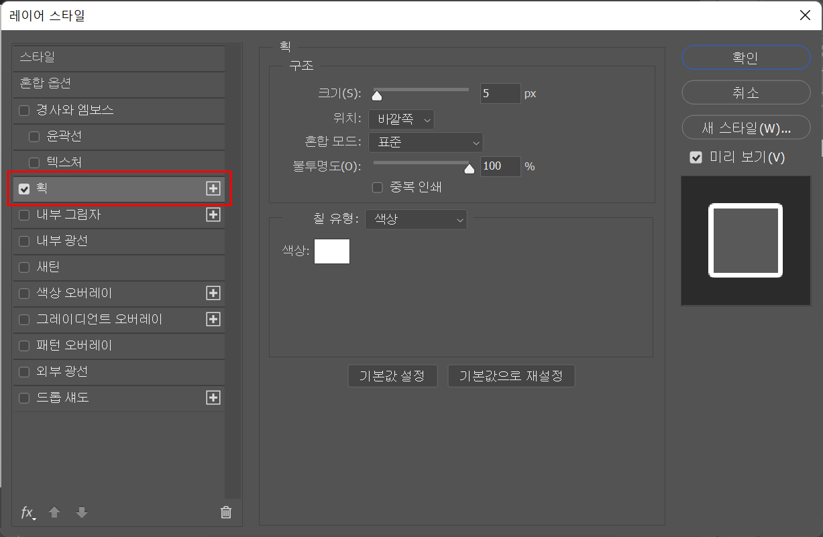The width and height of the screenshot is (823, 537).
Task: Open the fx effects menu icon
Action: (x=28, y=513)
